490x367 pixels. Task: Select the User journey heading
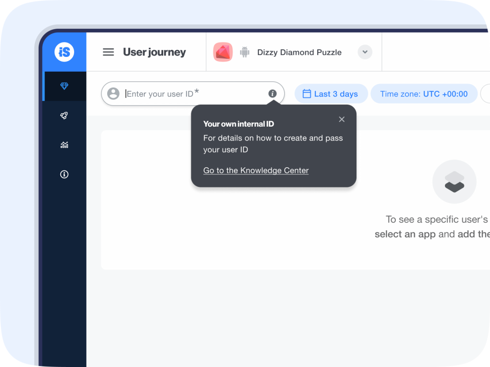154,52
